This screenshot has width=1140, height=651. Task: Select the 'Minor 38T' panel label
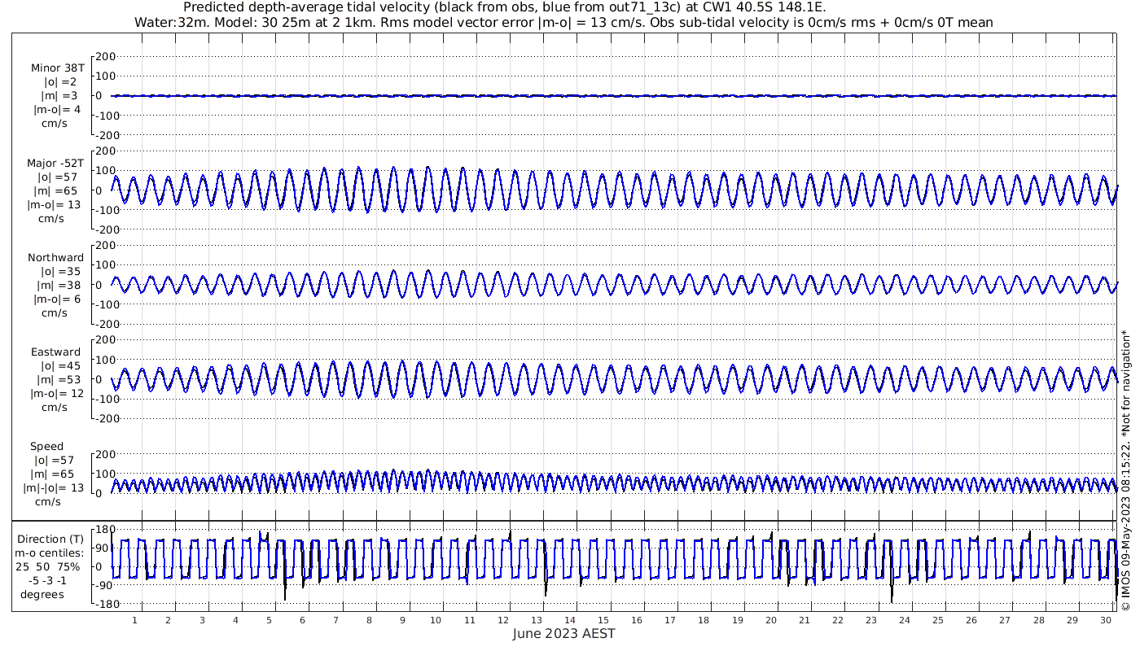[57, 68]
